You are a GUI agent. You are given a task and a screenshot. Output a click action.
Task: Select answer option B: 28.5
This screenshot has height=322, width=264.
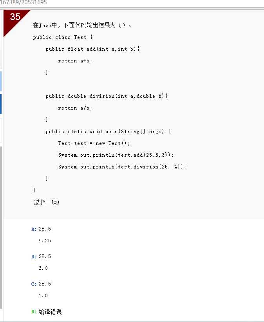[x=41, y=256]
